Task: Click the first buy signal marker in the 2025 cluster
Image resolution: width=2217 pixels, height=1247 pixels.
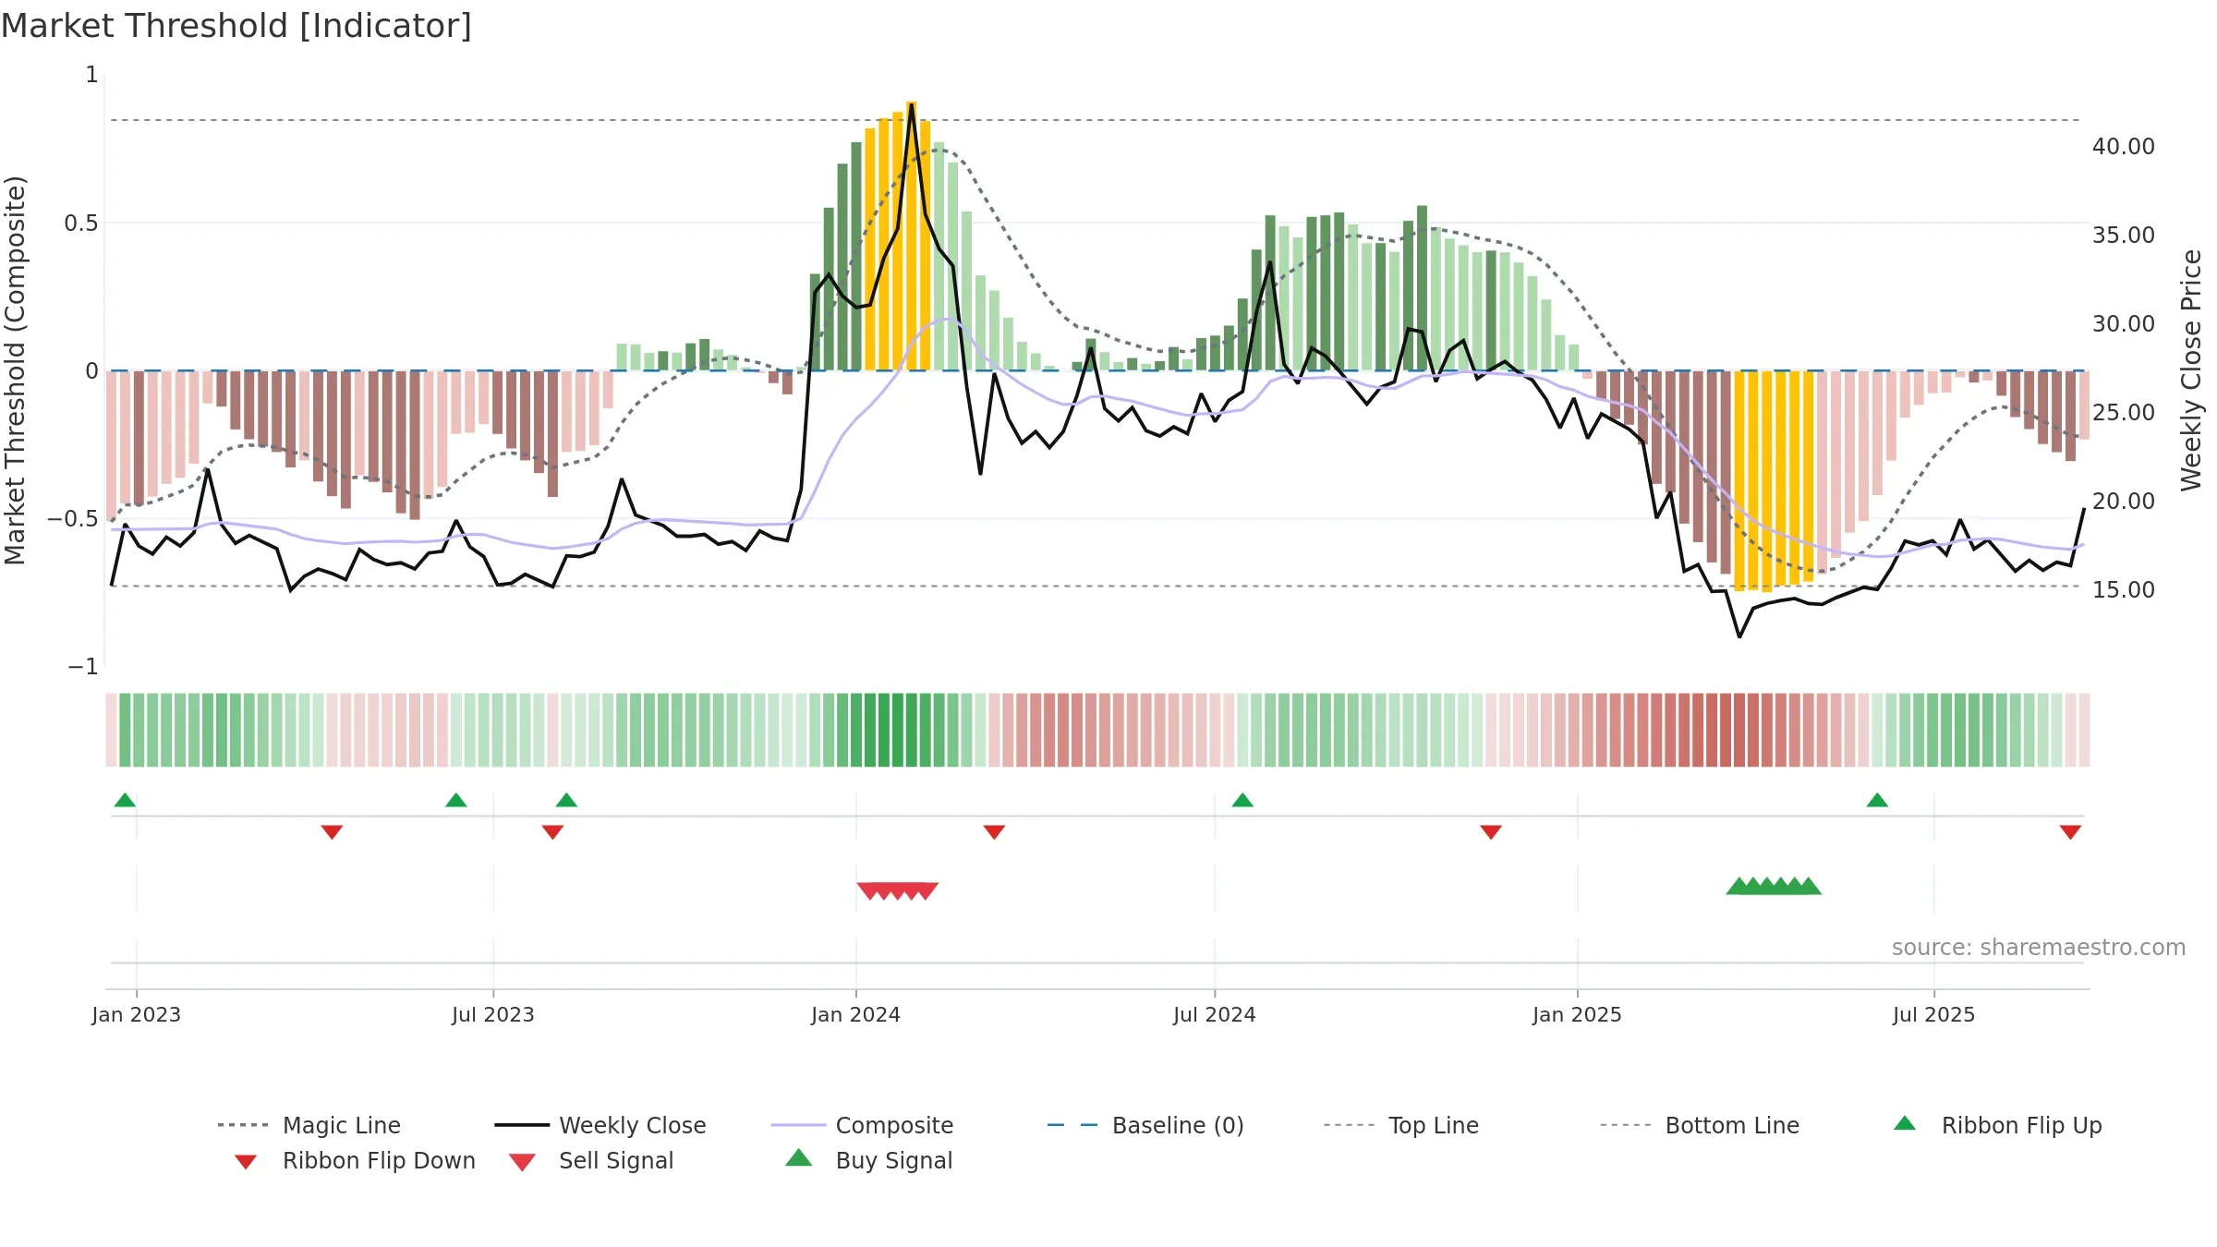Action: 1738,886
